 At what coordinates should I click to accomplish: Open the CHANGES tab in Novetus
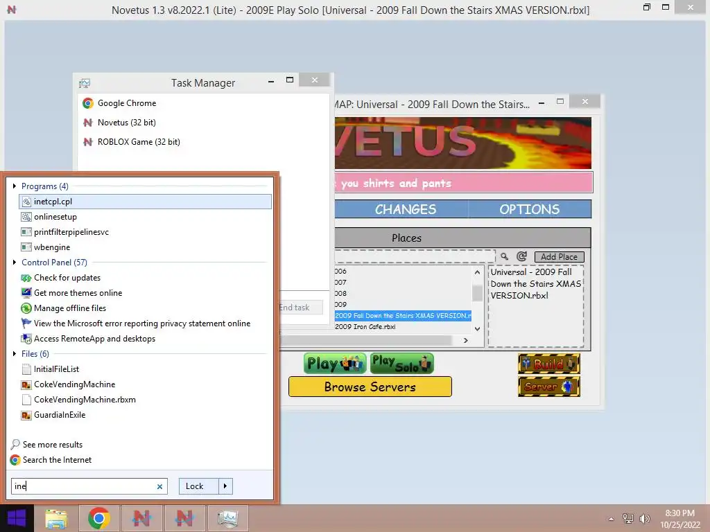(x=405, y=209)
